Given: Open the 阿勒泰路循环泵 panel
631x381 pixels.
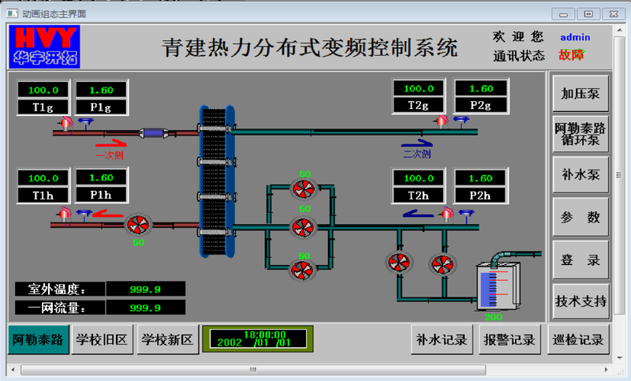Looking at the screenshot, I should (581, 134).
